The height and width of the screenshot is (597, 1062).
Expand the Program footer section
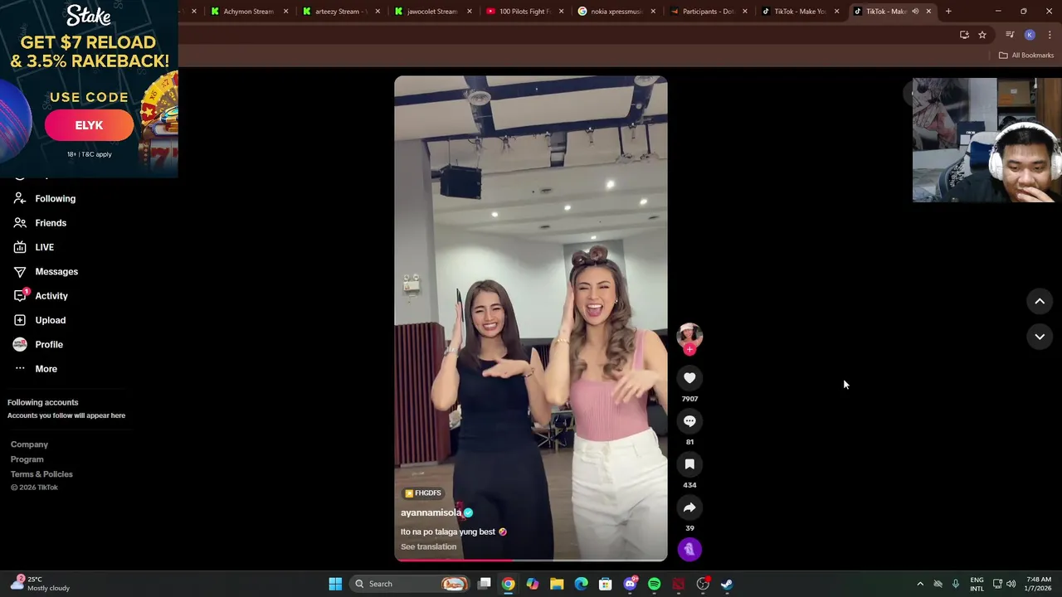pos(27,459)
